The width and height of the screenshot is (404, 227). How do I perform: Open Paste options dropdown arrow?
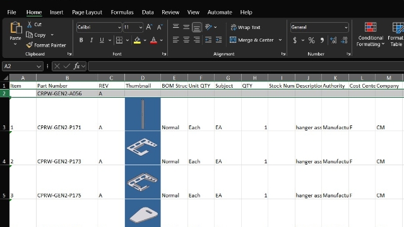pyautogui.click(x=15, y=44)
